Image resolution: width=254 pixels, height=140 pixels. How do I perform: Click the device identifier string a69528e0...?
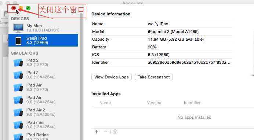(189, 62)
